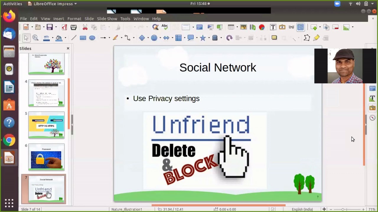Click the Open folder icon in toolbar

coord(38,27)
